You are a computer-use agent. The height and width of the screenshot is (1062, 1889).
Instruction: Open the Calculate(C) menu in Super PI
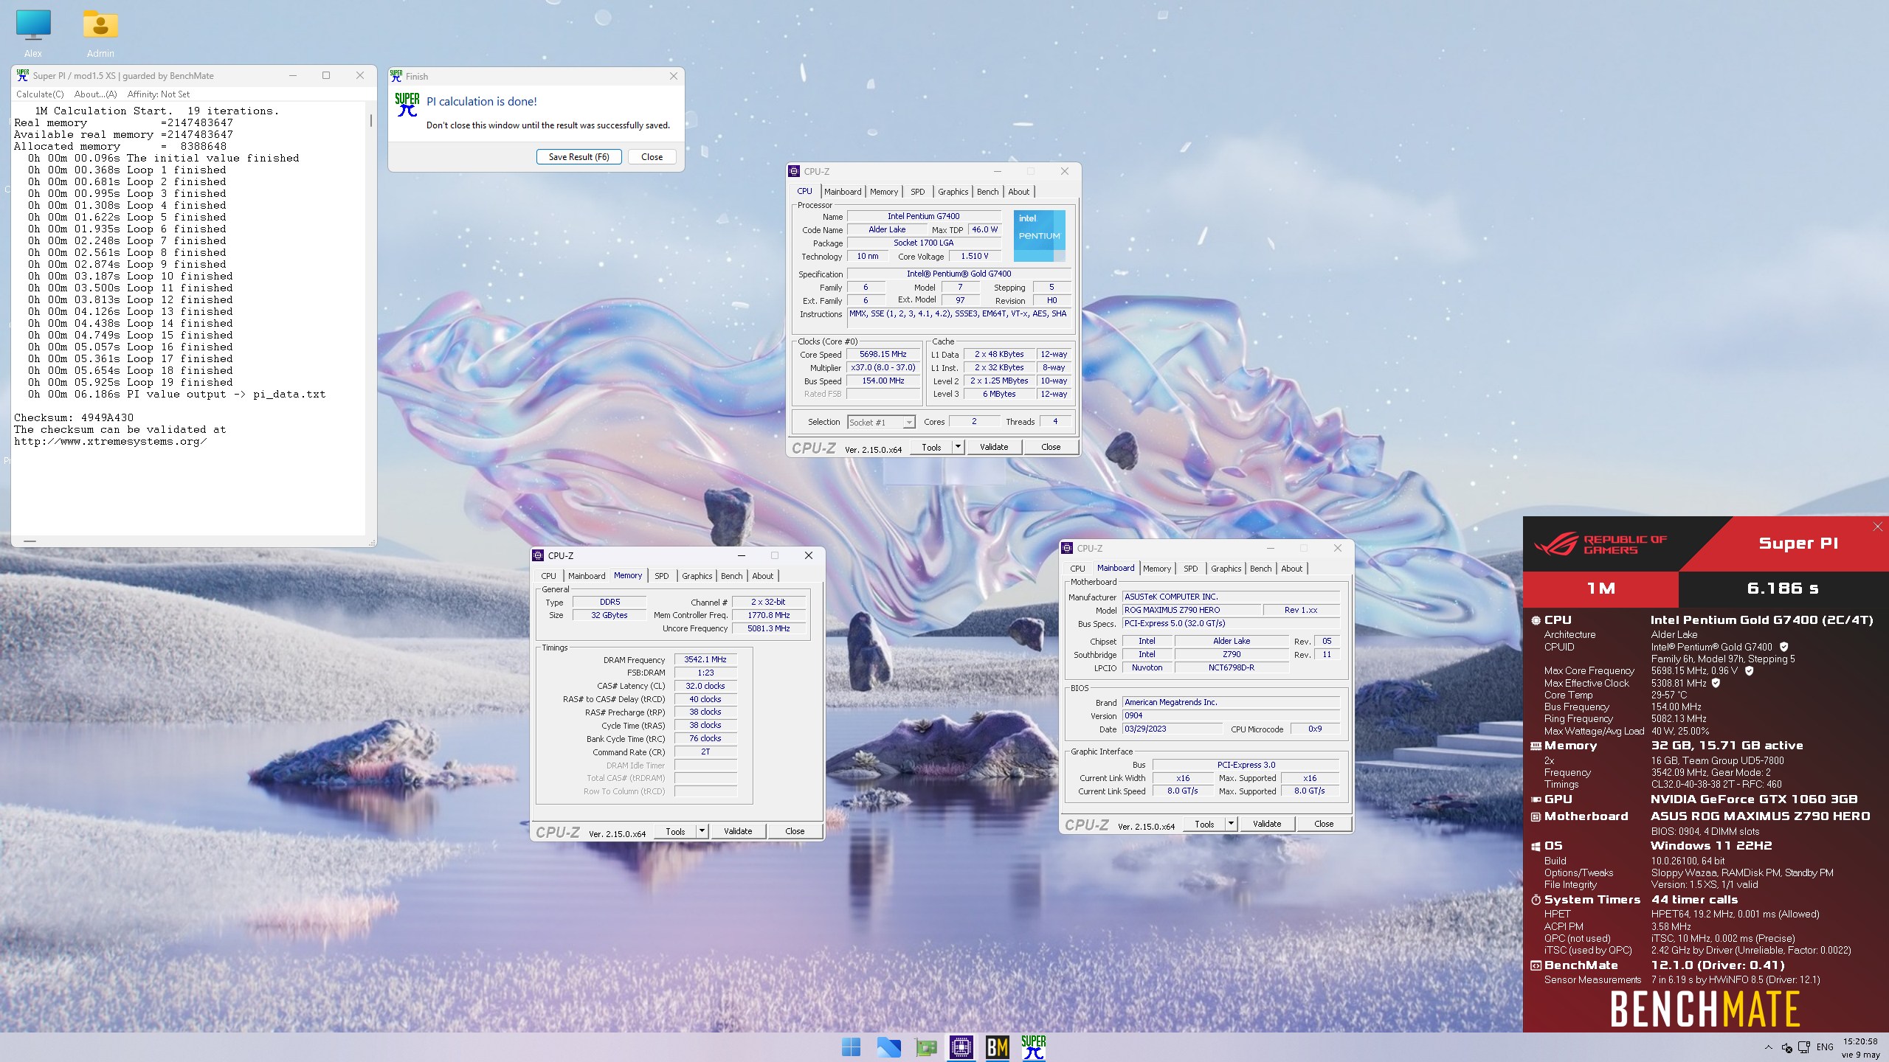tap(40, 94)
